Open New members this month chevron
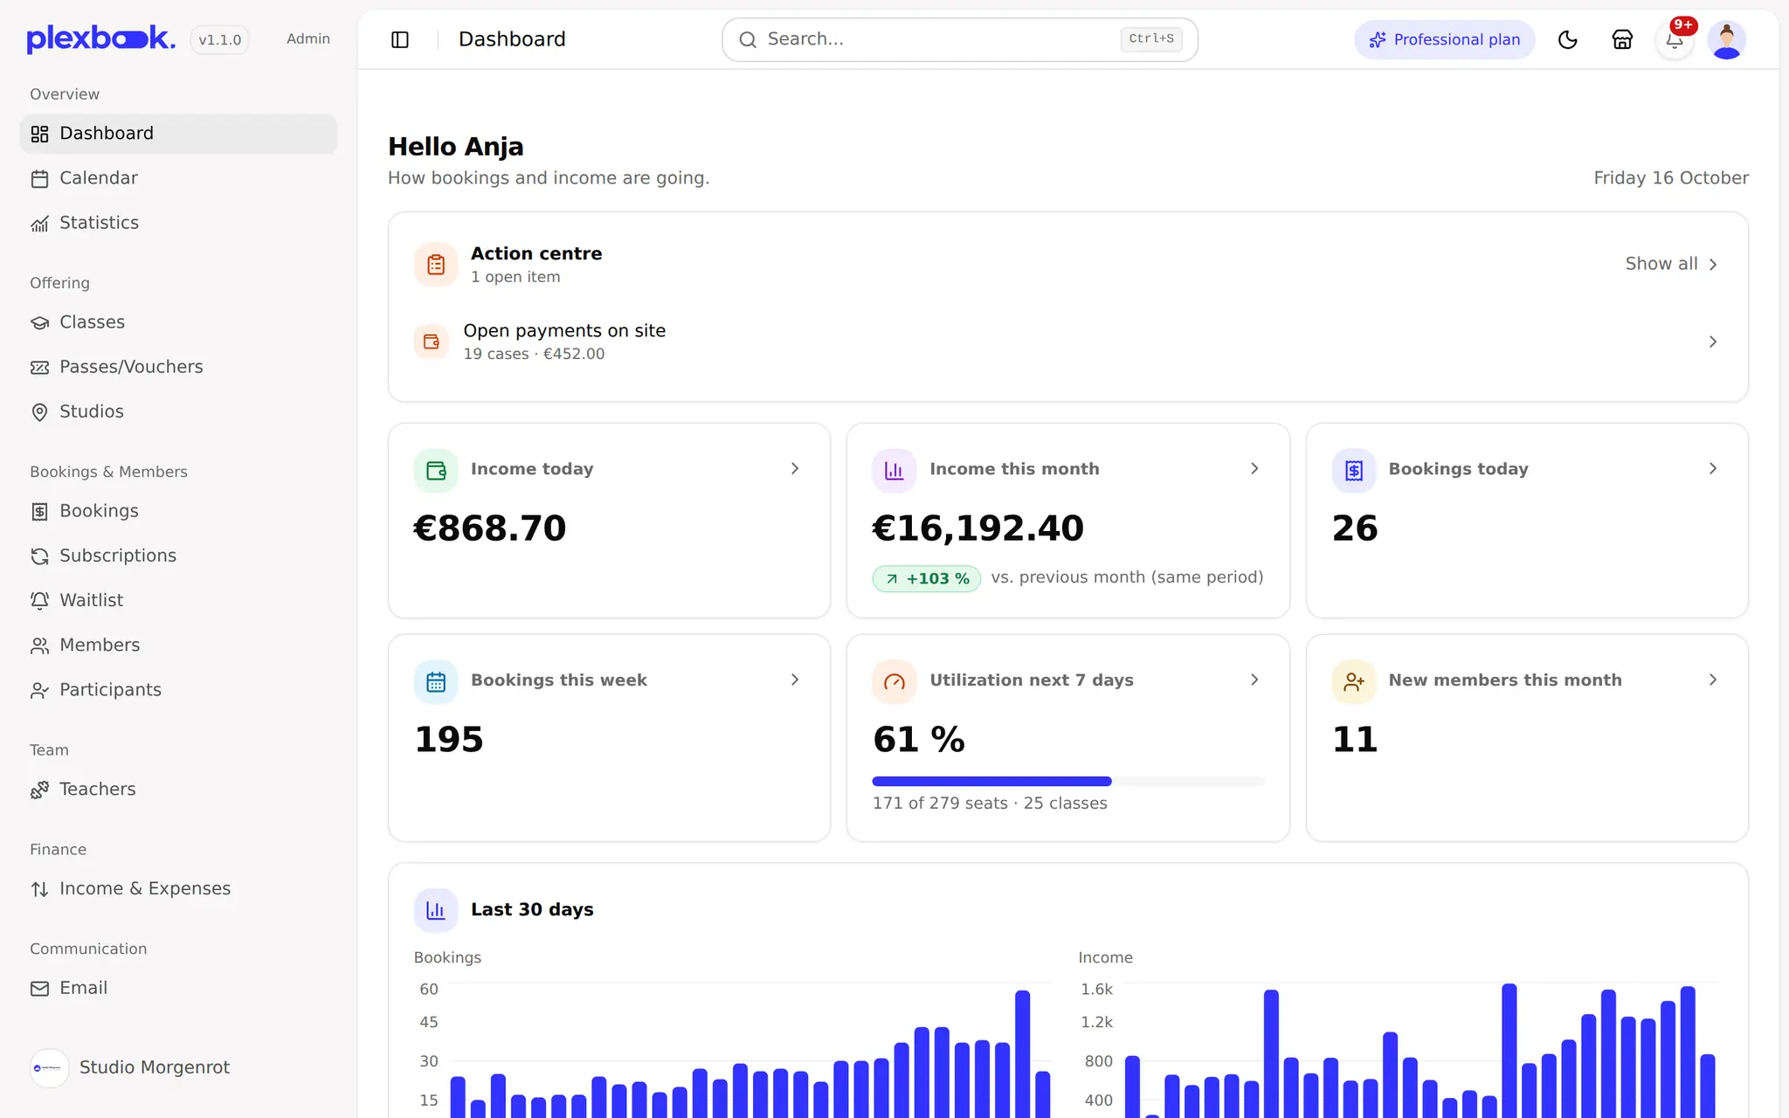 click(1712, 680)
